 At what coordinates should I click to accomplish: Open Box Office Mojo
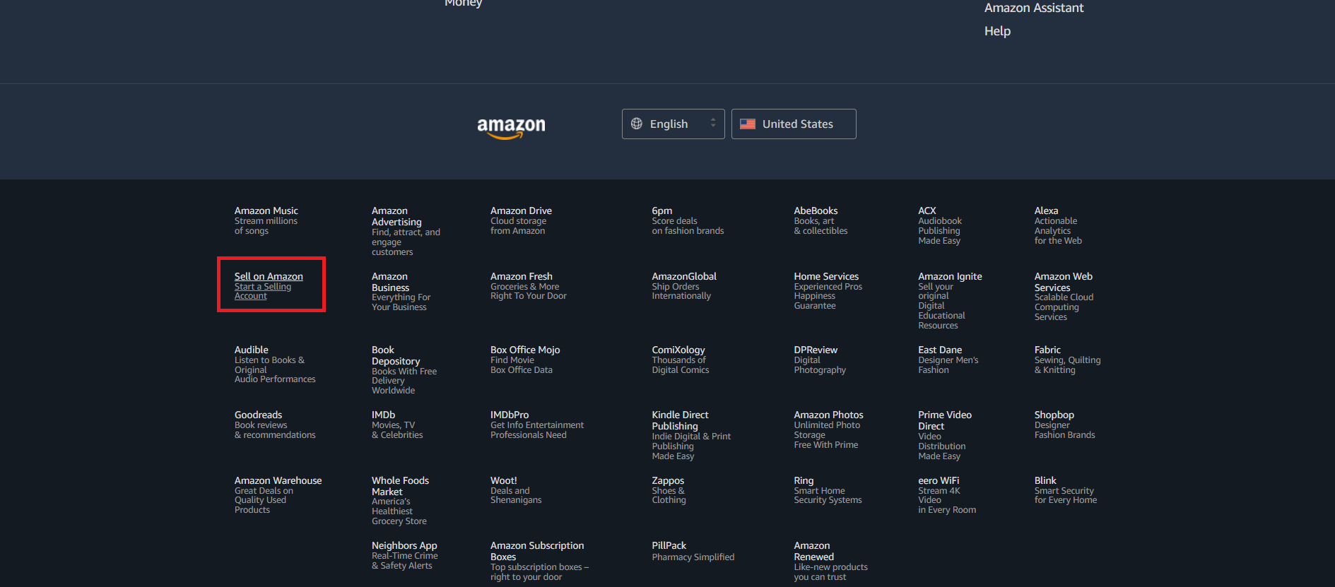pos(525,360)
